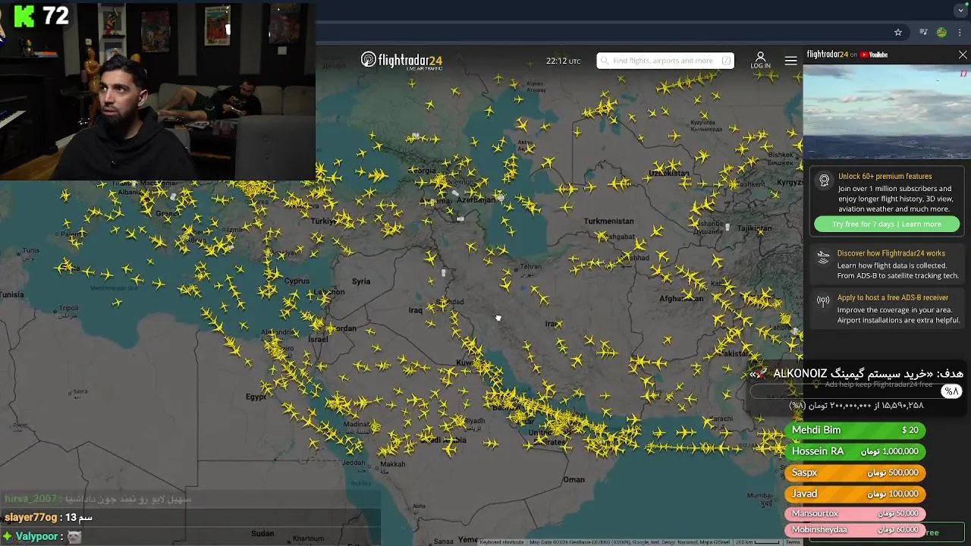Click the Turkmenistan country label
The width and height of the screenshot is (971, 546).
(x=608, y=221)
